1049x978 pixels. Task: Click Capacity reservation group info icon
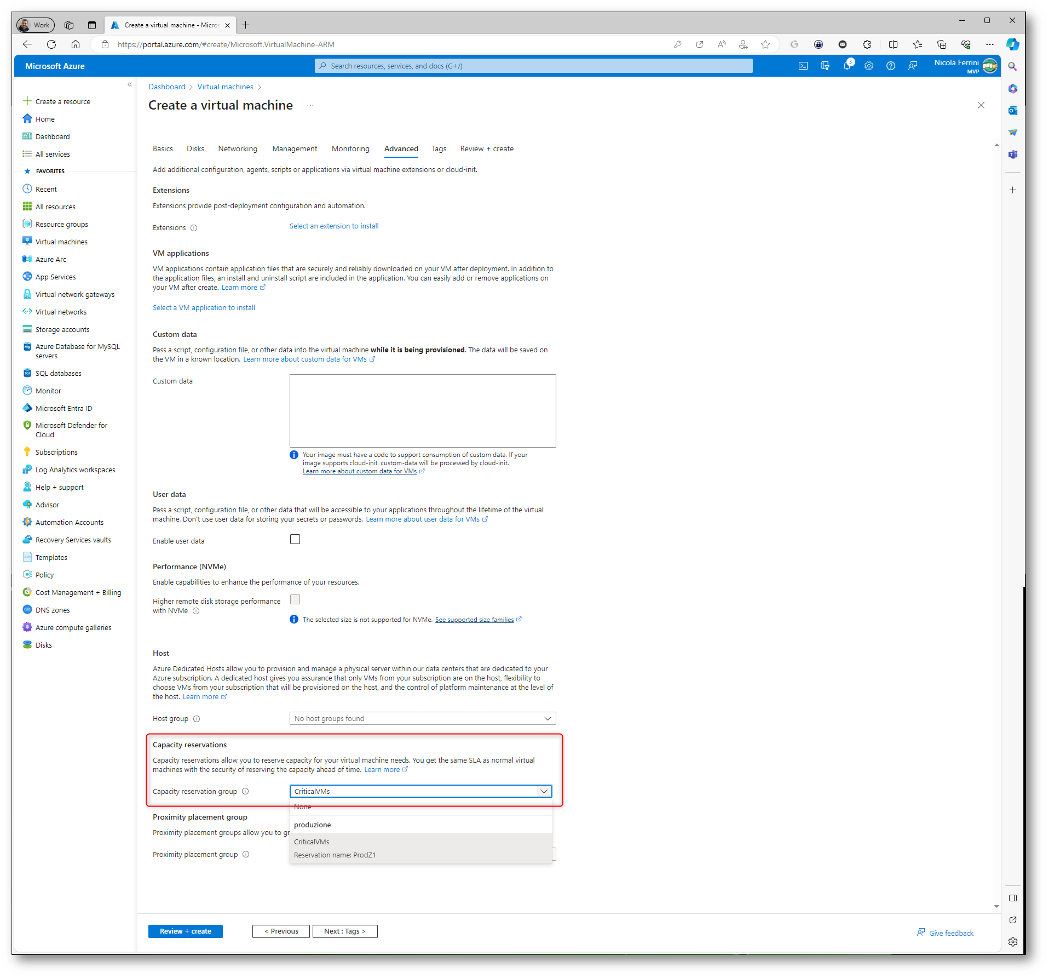click(245, 791)
